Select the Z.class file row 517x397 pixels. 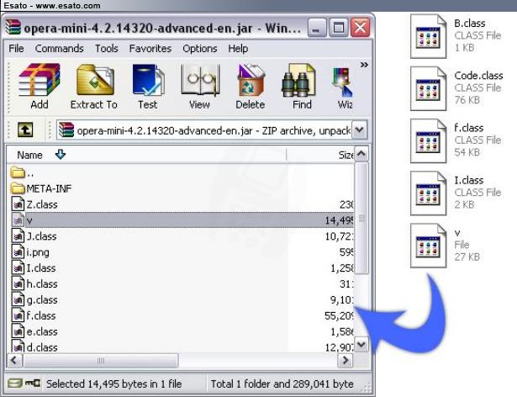[x=180, y=204]
